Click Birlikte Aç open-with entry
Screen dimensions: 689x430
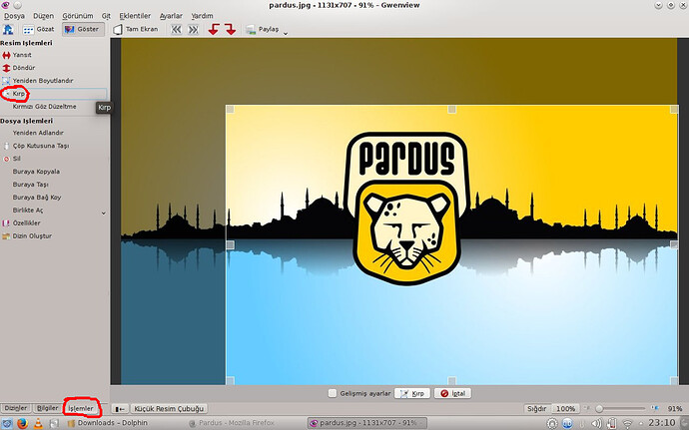tap(28, 210)
